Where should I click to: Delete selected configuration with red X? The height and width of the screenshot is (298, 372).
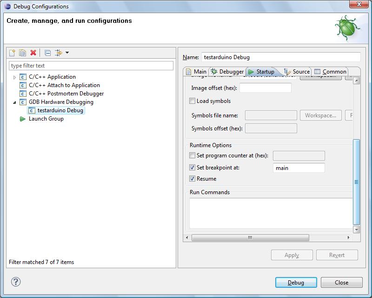coord(33,53)
